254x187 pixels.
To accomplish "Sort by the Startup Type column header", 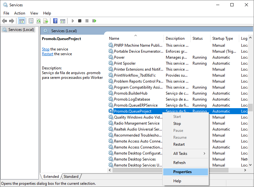I will [x=225, y=38].
